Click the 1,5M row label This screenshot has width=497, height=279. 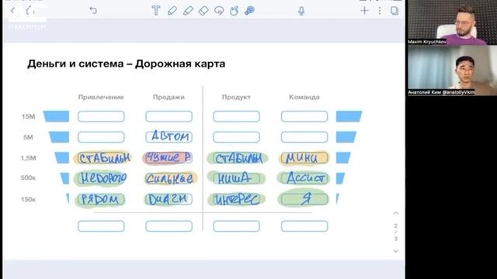pyautogui.click(x=28, y=158)
